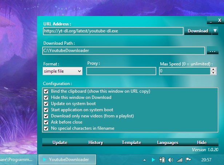Toggle Download only new videos option

(46, 116)
